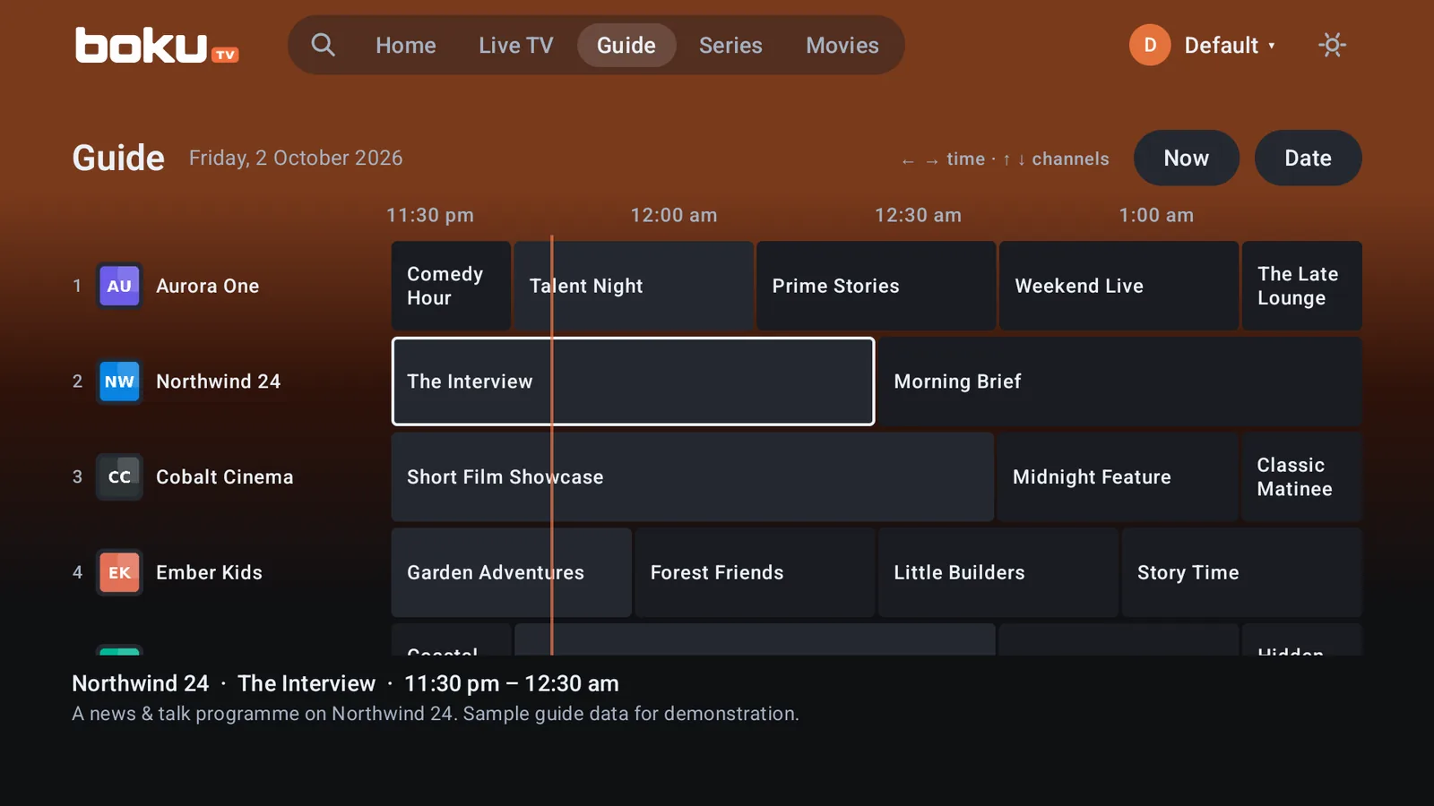Open the Series tab
The height and width of the screenshot is (806, 1434).
[x=730, y=45]
